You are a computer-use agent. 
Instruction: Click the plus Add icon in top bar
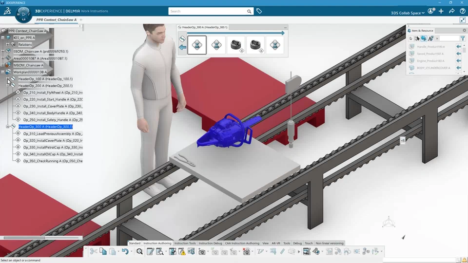(441, 11)
